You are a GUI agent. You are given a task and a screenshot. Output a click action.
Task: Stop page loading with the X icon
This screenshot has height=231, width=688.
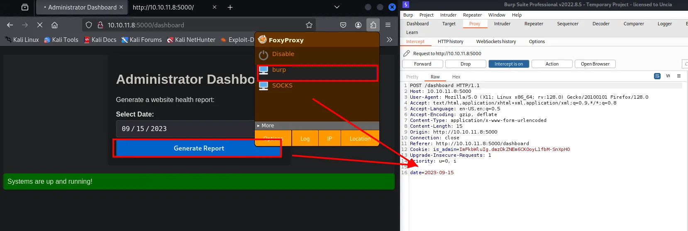click(40, 25)
